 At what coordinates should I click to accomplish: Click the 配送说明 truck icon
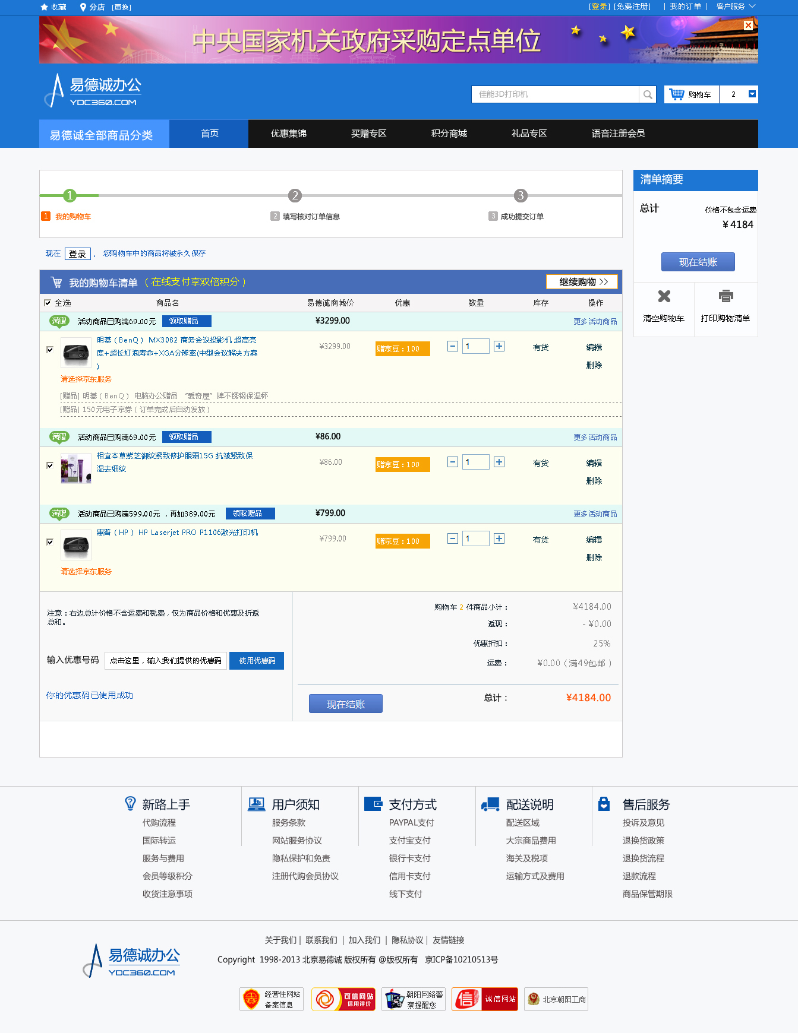click(490, 804)
